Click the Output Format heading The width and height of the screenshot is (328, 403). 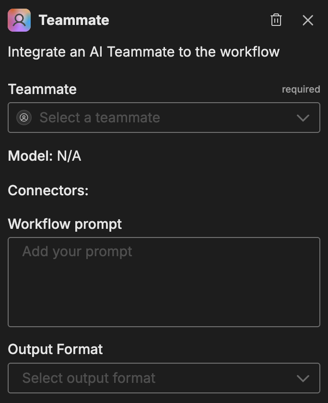[x=55, y=350]
